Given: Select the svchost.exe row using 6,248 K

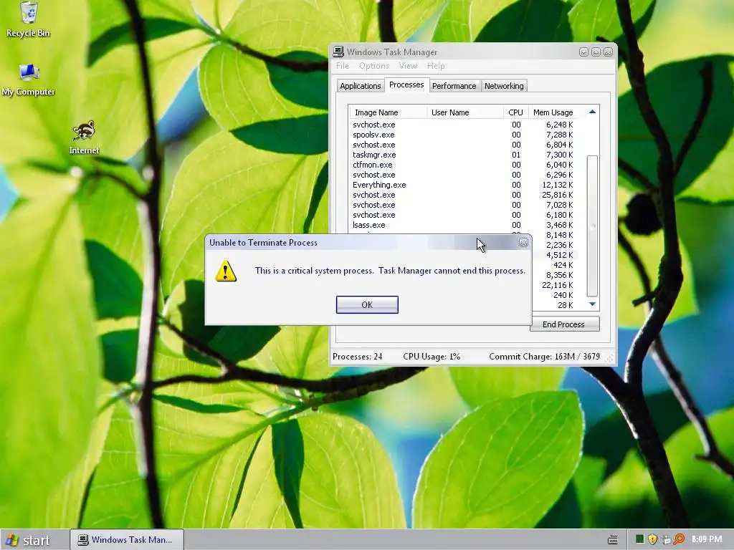Looking at the screenshot, I should click(x=464, y=125).
